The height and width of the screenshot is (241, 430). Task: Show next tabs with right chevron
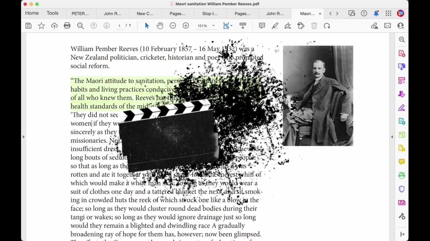tap(337, 13)
